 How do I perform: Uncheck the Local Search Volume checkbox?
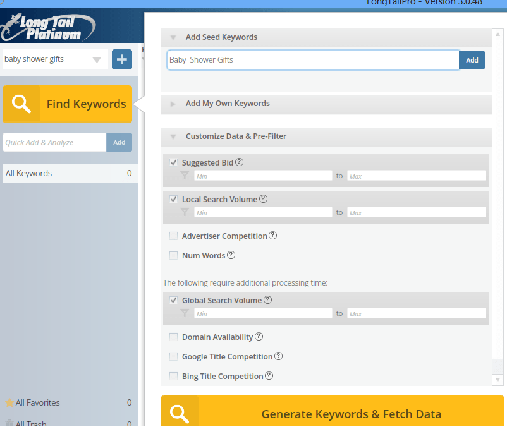coord(174,199)
